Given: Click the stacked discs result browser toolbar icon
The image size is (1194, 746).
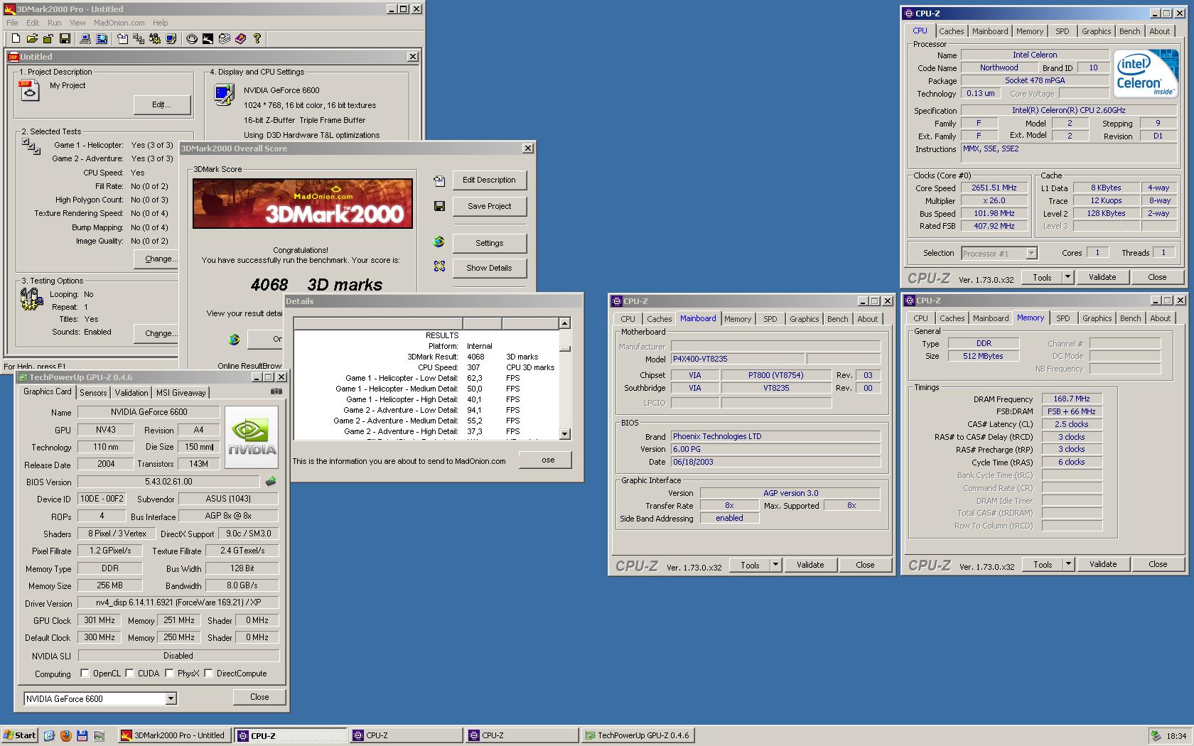Looking at the screenshot, I should coord(224,39).
